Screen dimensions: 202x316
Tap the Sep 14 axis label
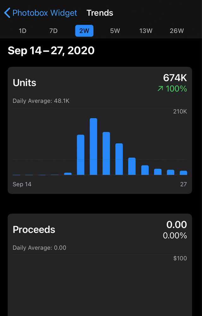(x=22, y=184)
